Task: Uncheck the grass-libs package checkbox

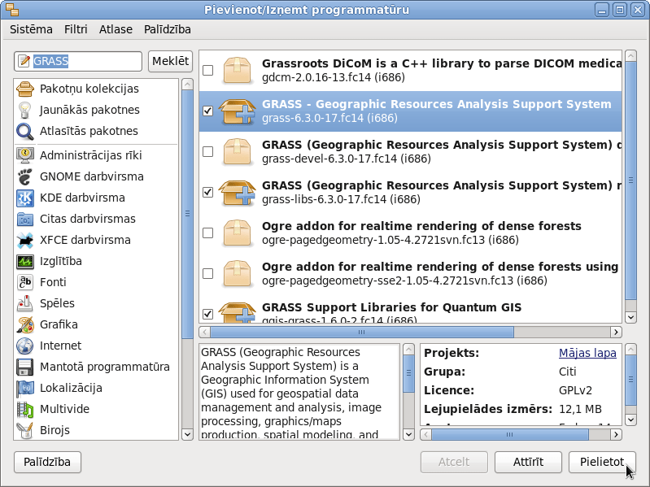Action: point(207,192)
